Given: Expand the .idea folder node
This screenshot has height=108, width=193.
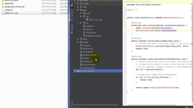Looking at the screenshot, I should pyautogui.click(x=78, y=7).
